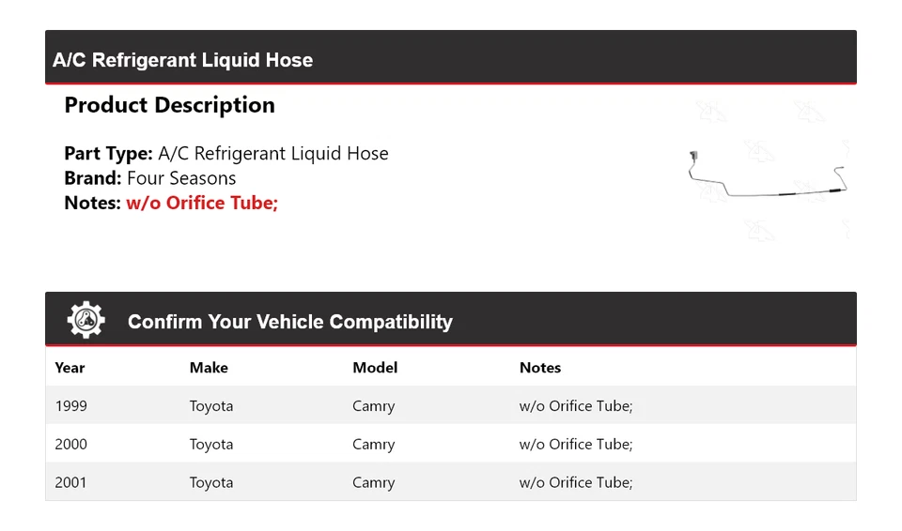Click the Make column header

(x=209, y=368)
